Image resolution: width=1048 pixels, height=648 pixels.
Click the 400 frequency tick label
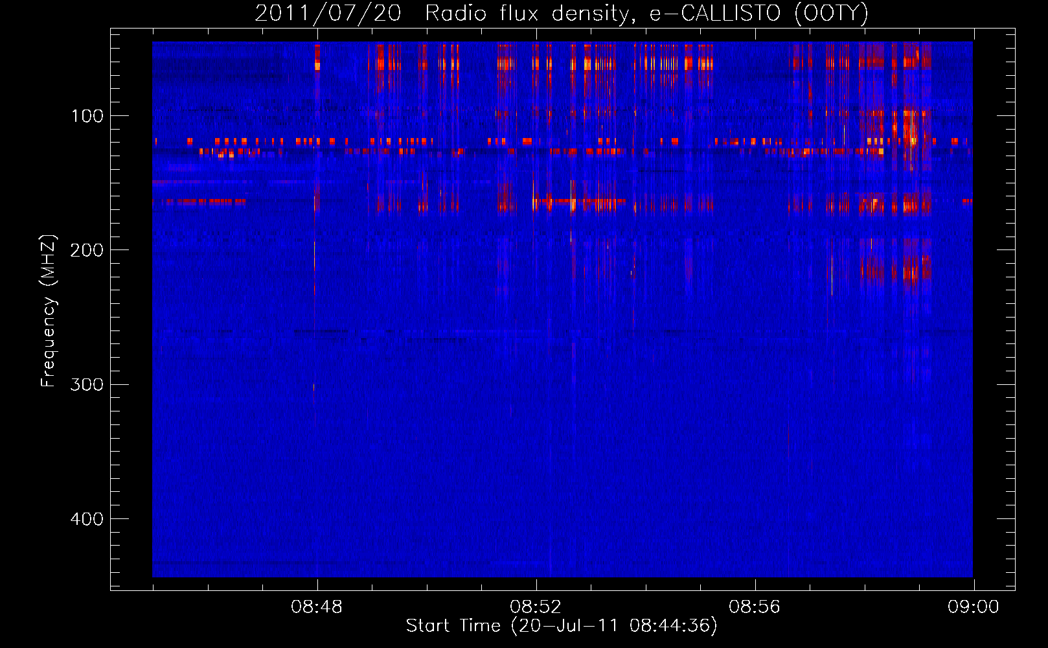point(87,519)
